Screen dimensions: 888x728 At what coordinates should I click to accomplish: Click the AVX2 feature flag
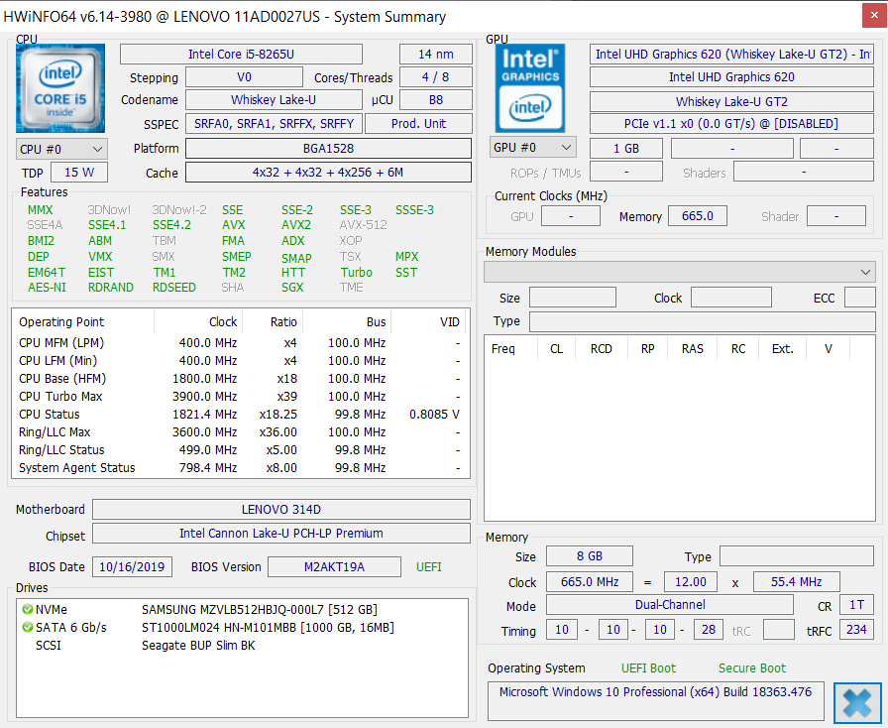pyautogui.click(x=296, y=225)
